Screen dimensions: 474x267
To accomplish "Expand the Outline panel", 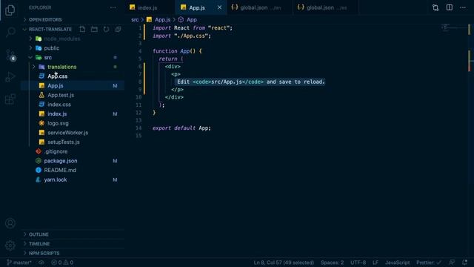I will (73, 234).
